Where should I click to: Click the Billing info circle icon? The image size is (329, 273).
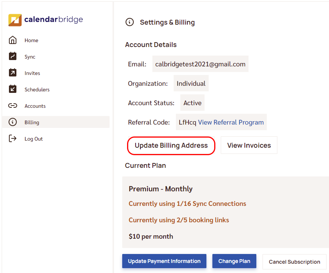[13, 122]
